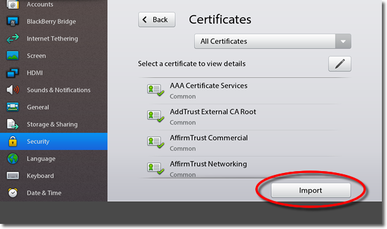Viewport: 387px width, 229px height.
Task: Open Sounds & Notifications speaker icon
Action: coord(12,90)
